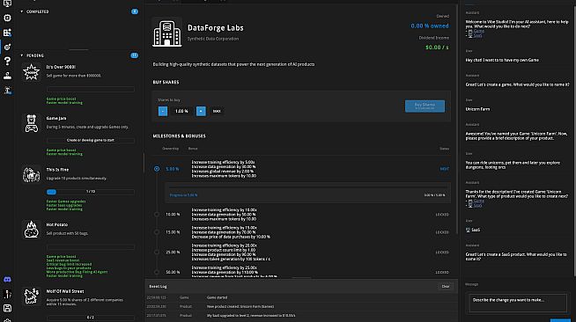The width and height of the screenshot is (576, 322).
Task: Select the 15.00 % milestone marker
Action: pyautogui.click(x=157, y=232)
